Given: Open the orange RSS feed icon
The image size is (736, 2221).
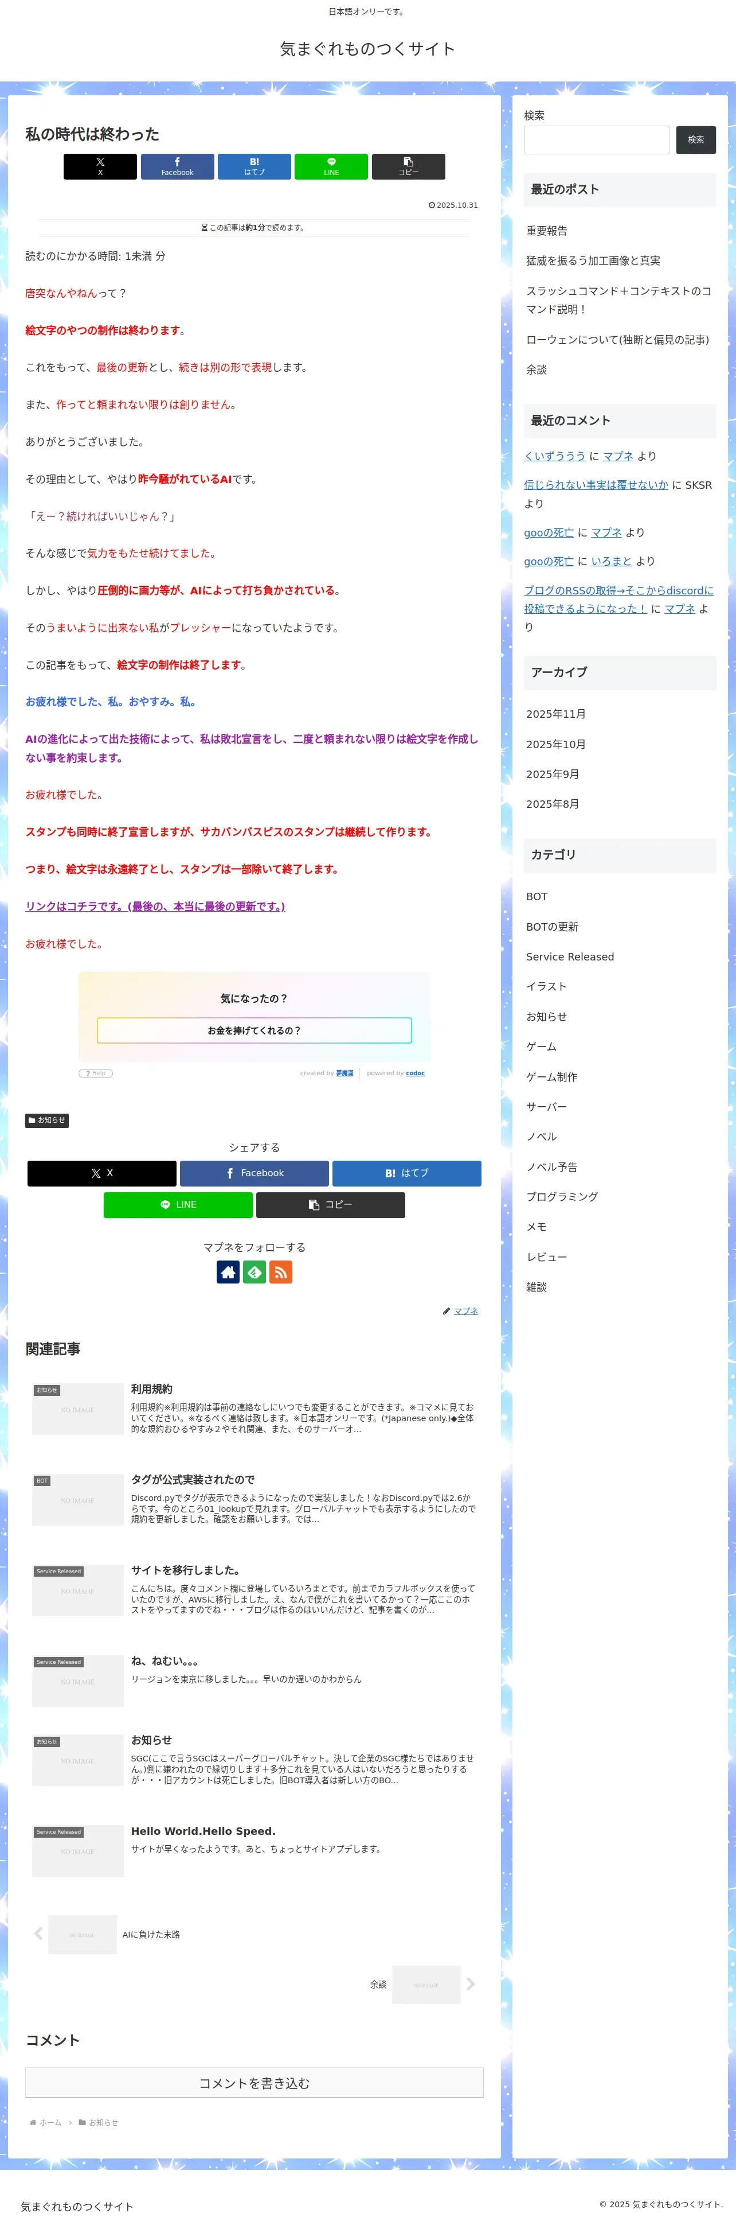Looking at the screenshot, I should 281,1272.
